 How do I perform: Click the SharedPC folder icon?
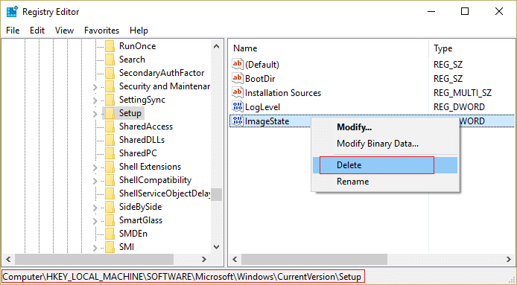point(110,153)
